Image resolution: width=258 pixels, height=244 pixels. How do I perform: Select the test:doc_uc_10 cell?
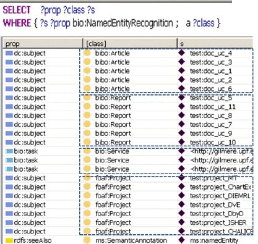pos(213,142)
